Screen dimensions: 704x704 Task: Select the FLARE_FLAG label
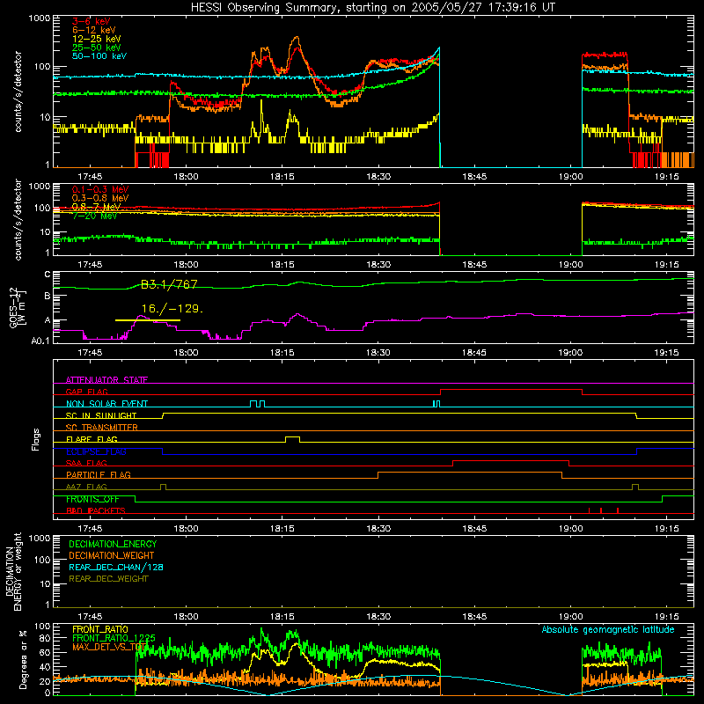pyautogui.click(x=92, y=439)
